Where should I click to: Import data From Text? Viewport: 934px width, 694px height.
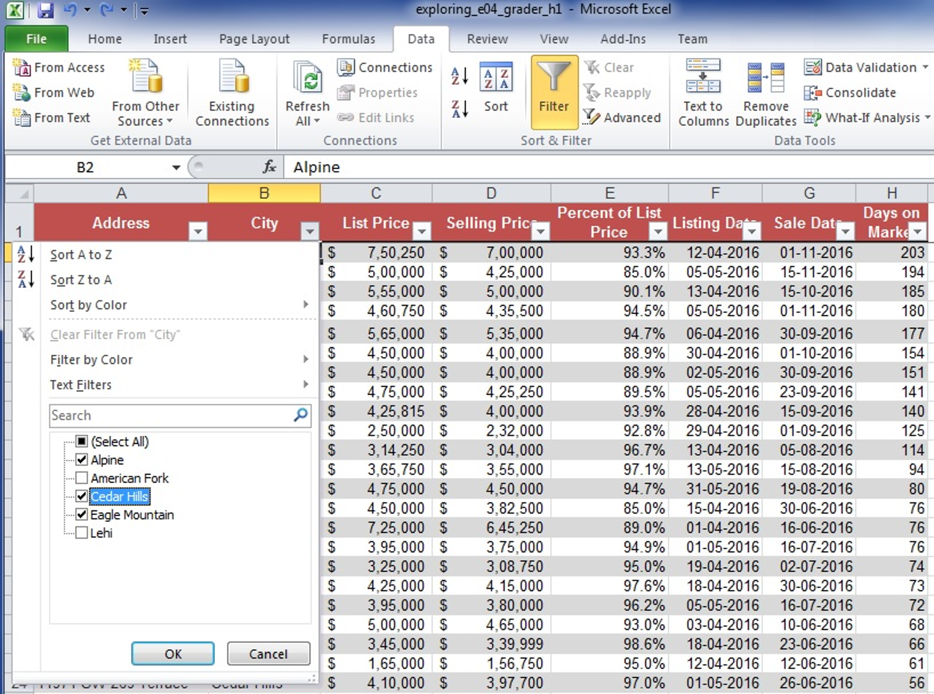coord(52,118)
